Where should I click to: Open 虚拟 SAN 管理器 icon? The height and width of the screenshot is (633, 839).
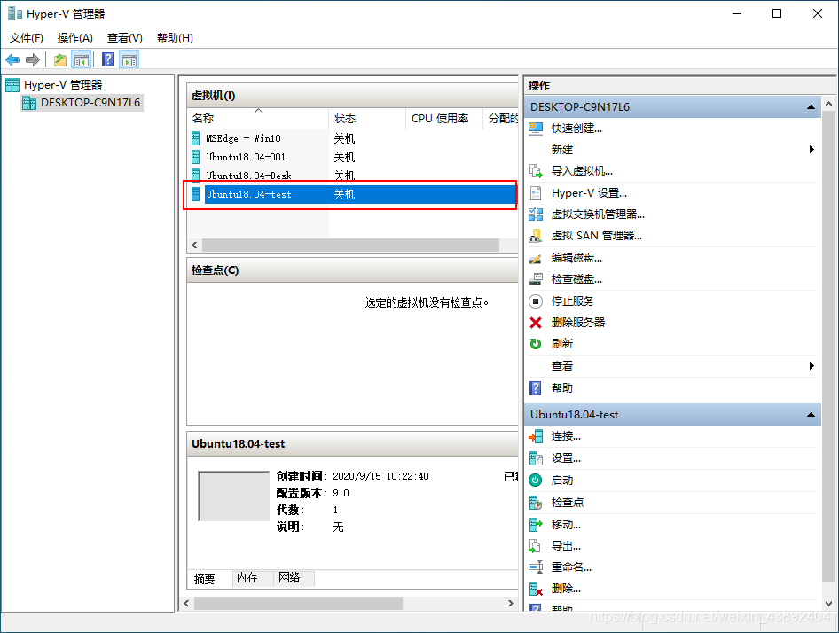(536, 236)
